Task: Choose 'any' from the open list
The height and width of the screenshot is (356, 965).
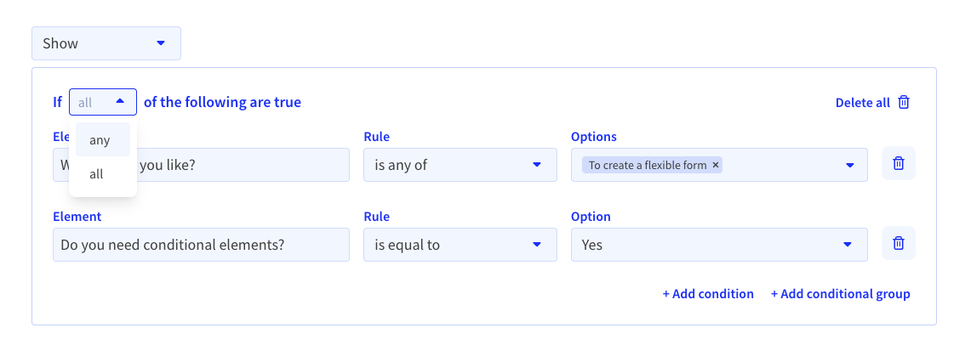Action: [103, 139]
